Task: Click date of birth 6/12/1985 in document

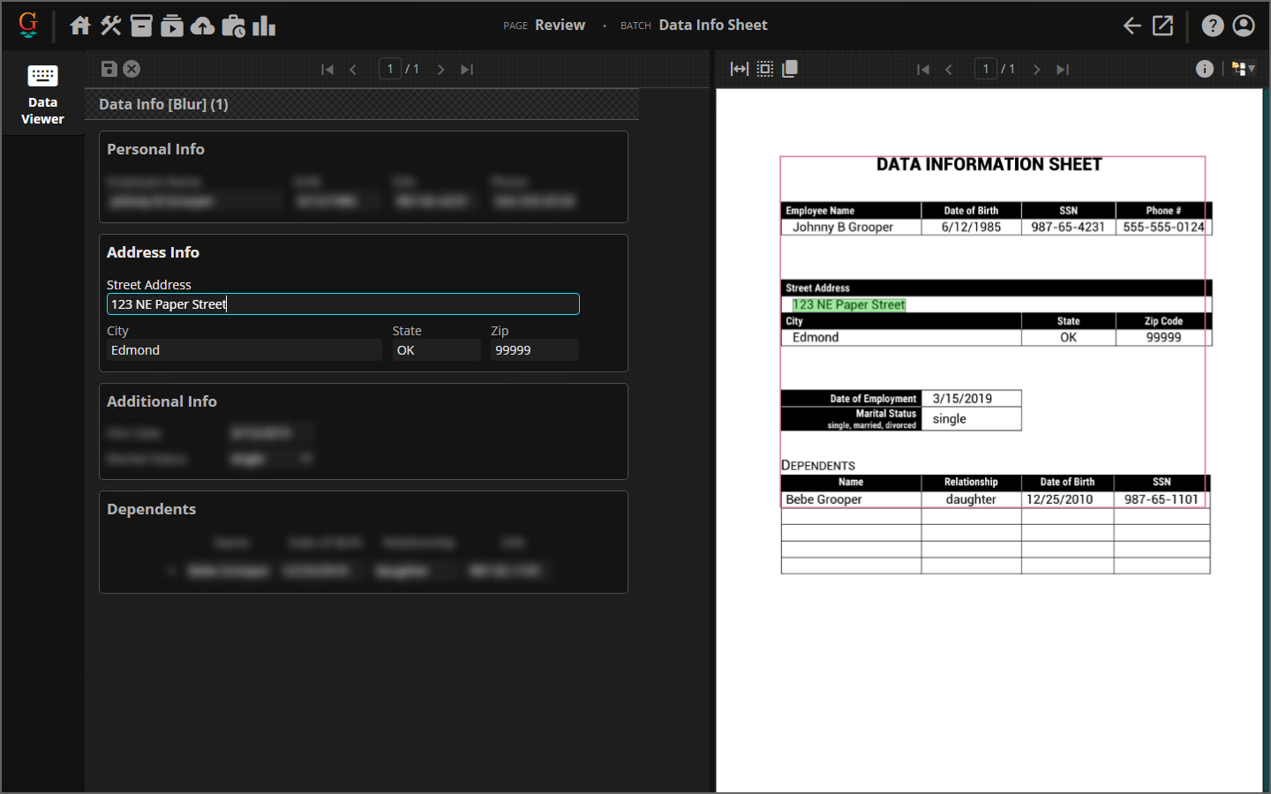Action: click(971, 228)
